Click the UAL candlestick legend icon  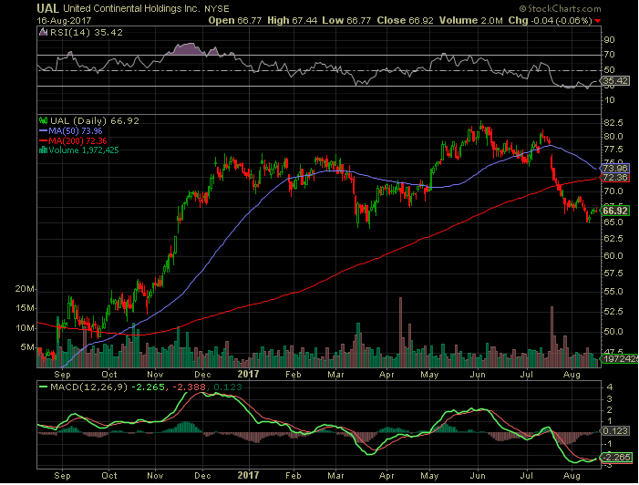point(43,120)
